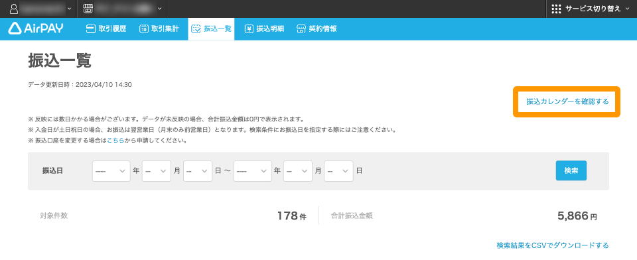Open the start day dropdown
Image resolution: width=637 pixels, height=260 pixels.
198,171
